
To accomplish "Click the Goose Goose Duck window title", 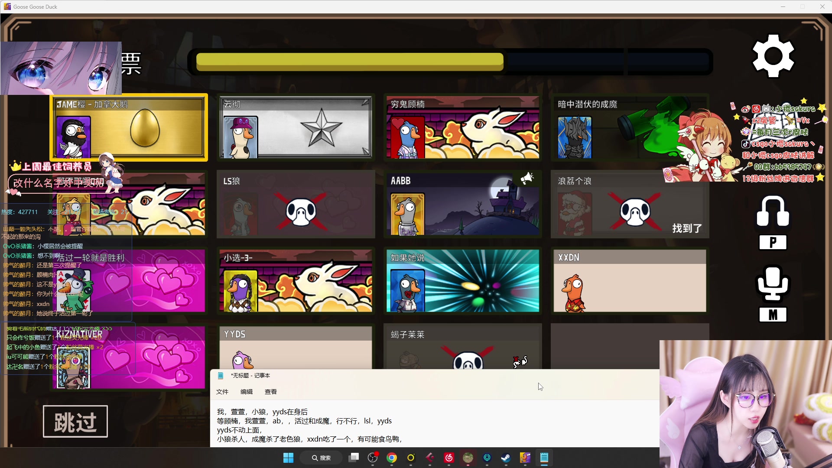I will point(35,6).
